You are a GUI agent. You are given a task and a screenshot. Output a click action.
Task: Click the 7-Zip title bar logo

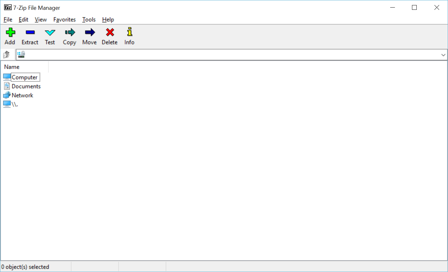pyautogui.click(x=8, y=8)
